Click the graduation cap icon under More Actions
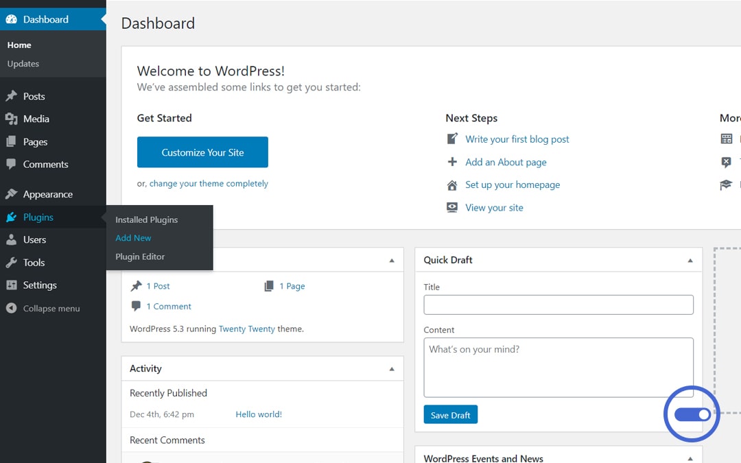This screenshot has height=463, width=741. (x=727, y=185)
